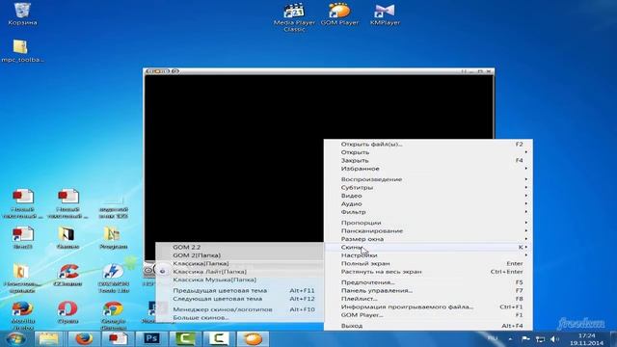This screenshot has width=617, height=347.
Task: Expand the Настройки submenu arrow
Action: click(526, 255)
